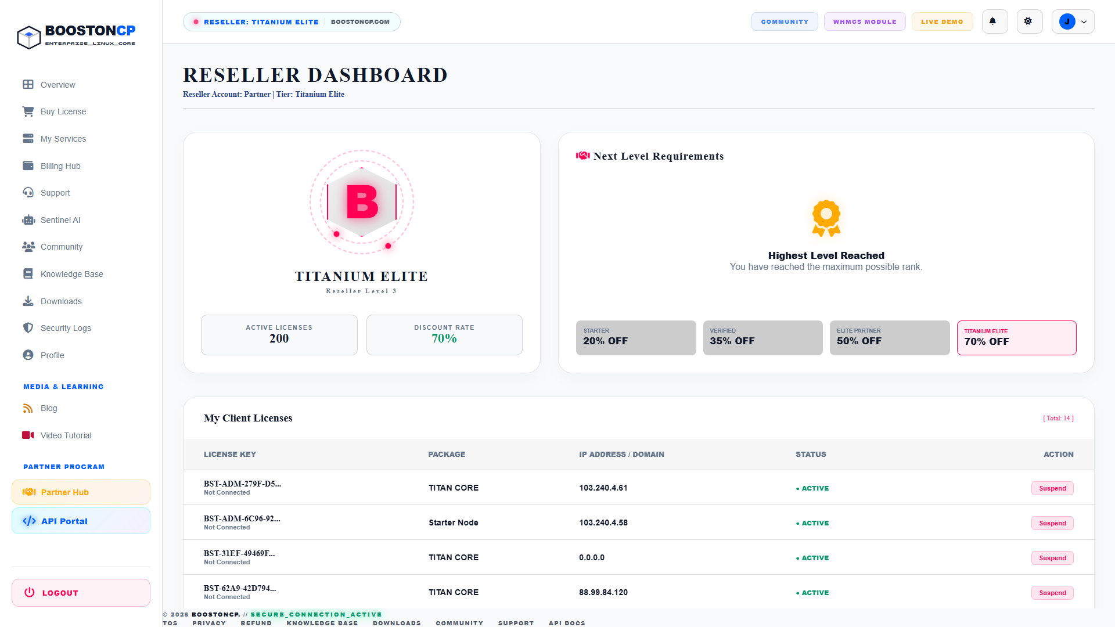Screen dimensions: 1115x627
Task: Click the Billing Hub wallet icon
Action: click(x=28, y=166)
